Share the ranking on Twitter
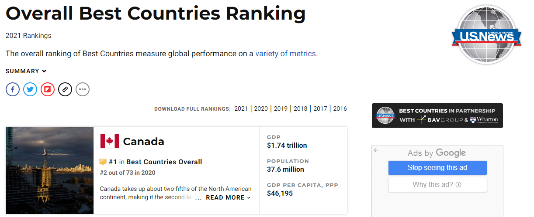 30,90
